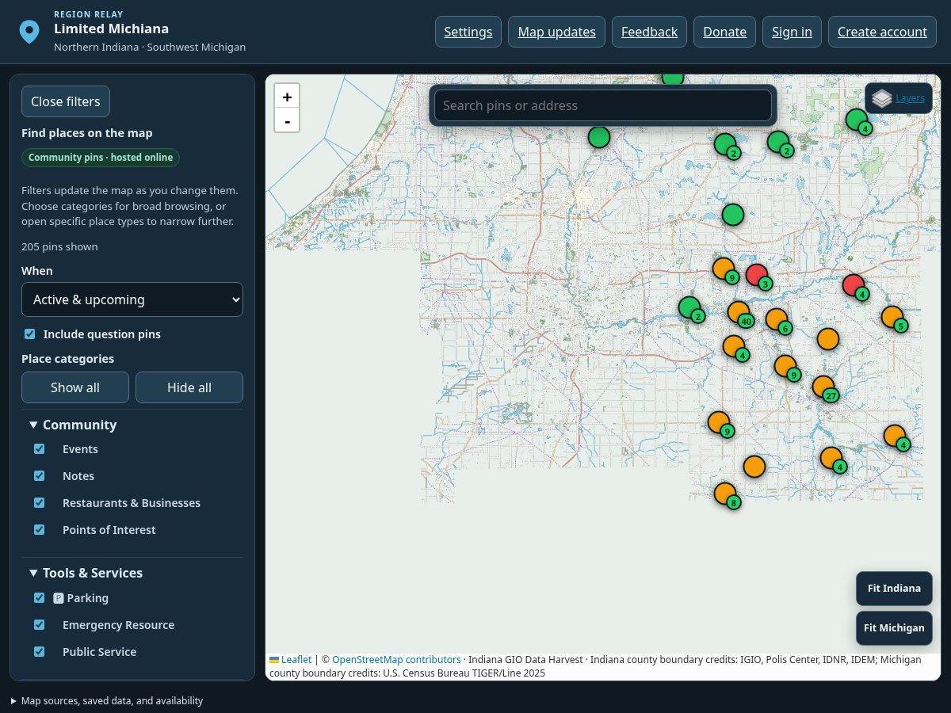
Task: Click the Limited Michiana title
Action: click(111, 29)
